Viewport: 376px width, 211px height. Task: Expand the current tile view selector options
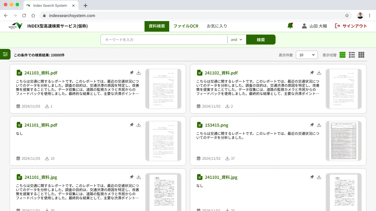point(342,55)
